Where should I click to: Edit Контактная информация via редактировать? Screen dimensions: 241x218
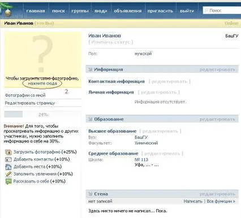170,81
